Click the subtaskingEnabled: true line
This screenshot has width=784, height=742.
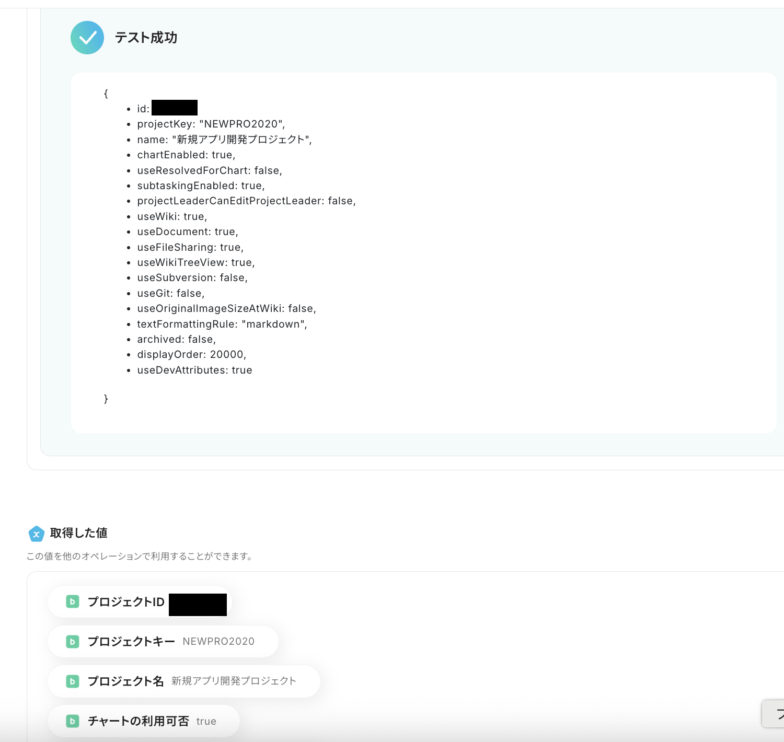click(x=201, y=185)
